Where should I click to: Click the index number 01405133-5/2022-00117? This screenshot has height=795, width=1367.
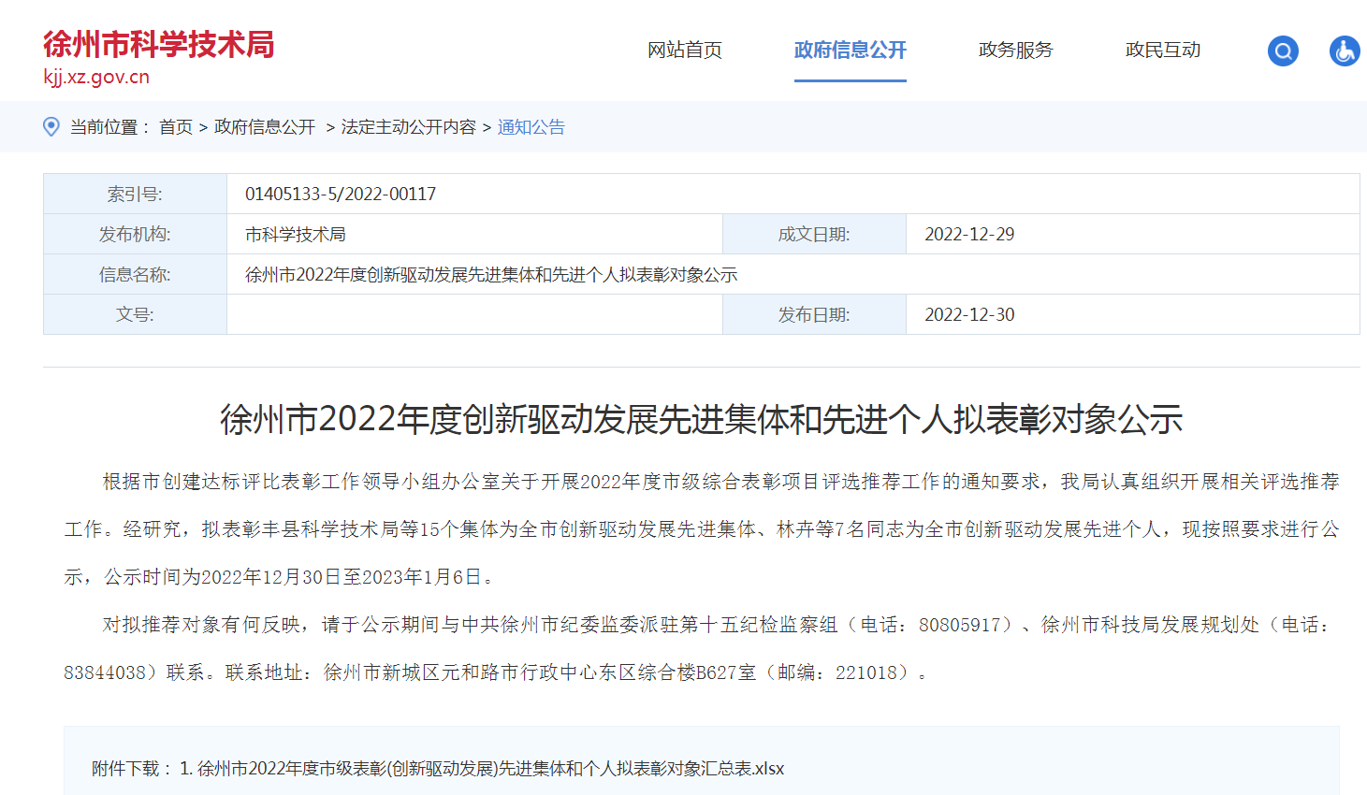pyautogui.click(x=341, y=195)
